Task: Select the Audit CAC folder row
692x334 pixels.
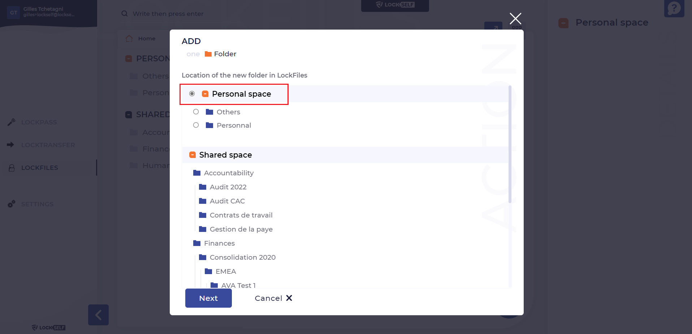Action: click(227, 201)
